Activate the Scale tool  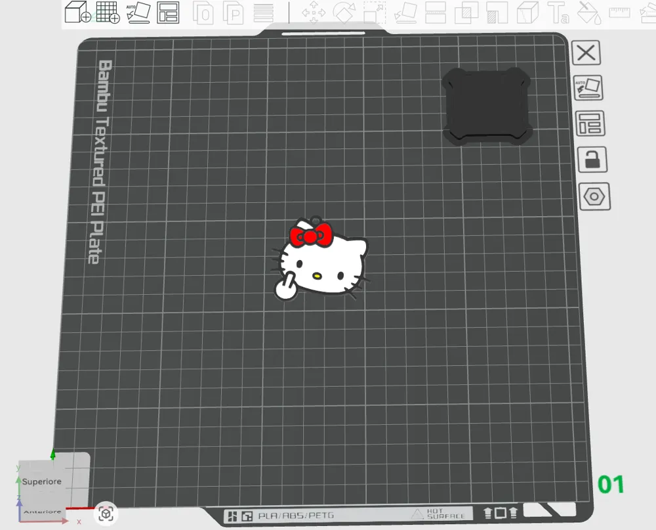point(375,12)
